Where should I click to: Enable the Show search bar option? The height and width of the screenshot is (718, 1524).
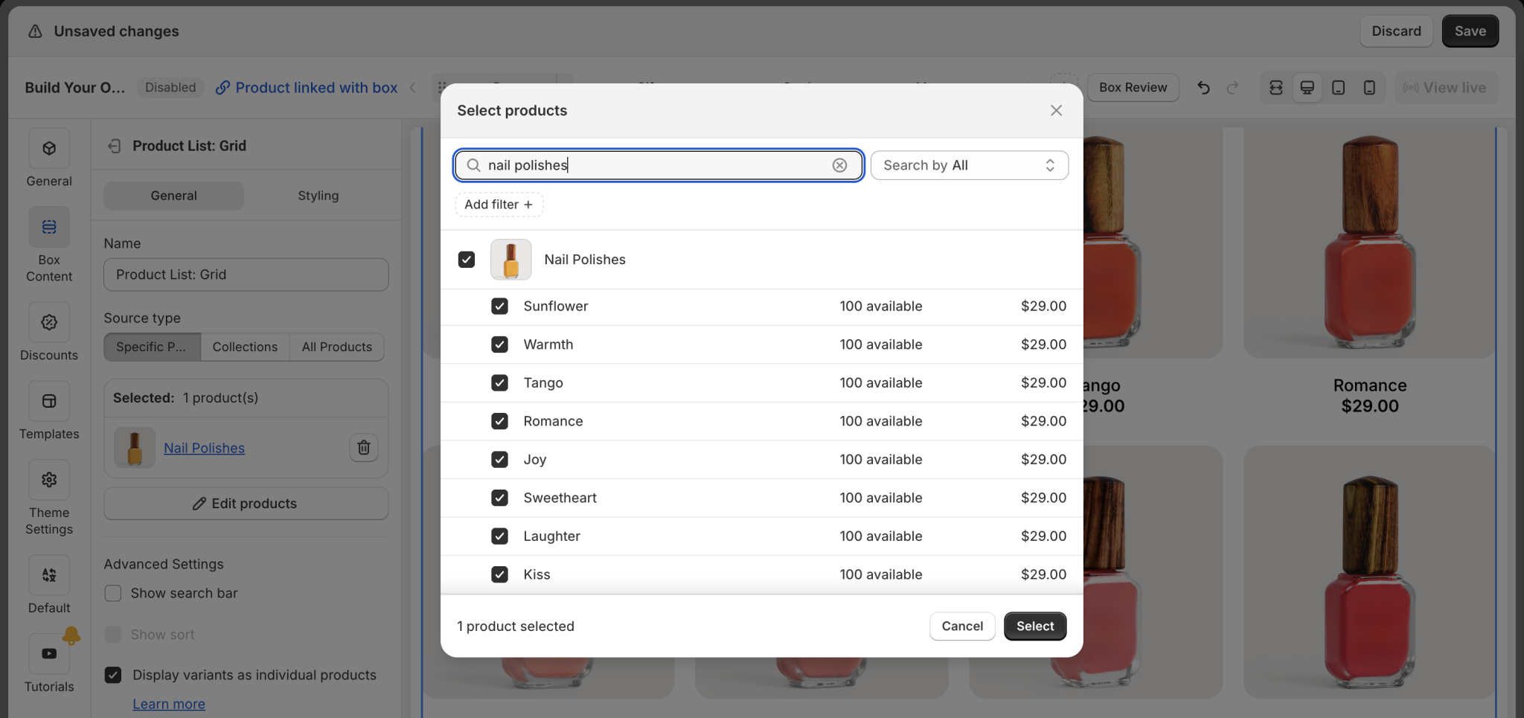coord(112,593)
